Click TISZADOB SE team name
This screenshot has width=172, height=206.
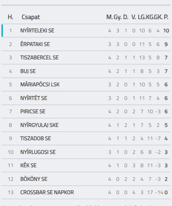click(35, 138)
